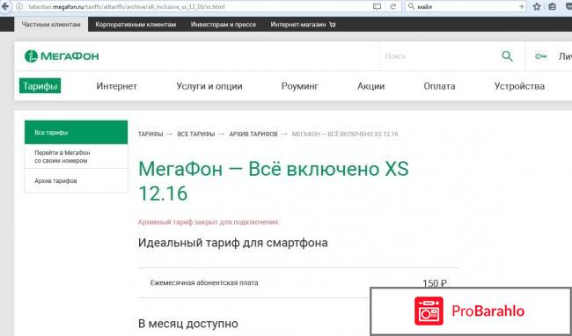This screenshot has width=572, height=336.
Task: Click the shopping cart icon in top bar
Action: pos(332,25)
